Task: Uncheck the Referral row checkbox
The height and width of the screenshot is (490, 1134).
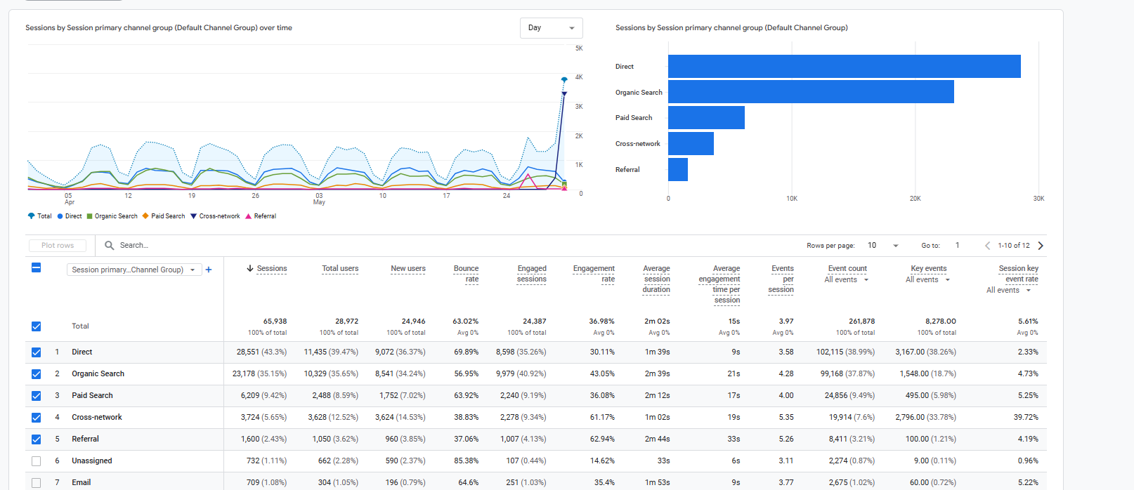Action: 37,439
